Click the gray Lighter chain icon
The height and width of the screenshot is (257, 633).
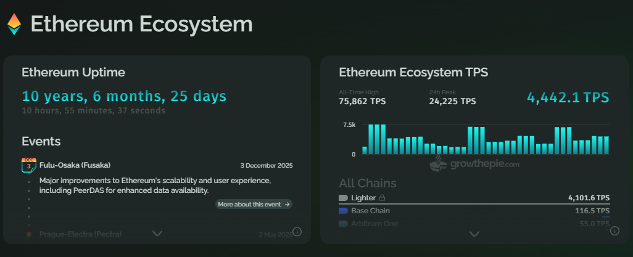[x=344, y=198]
